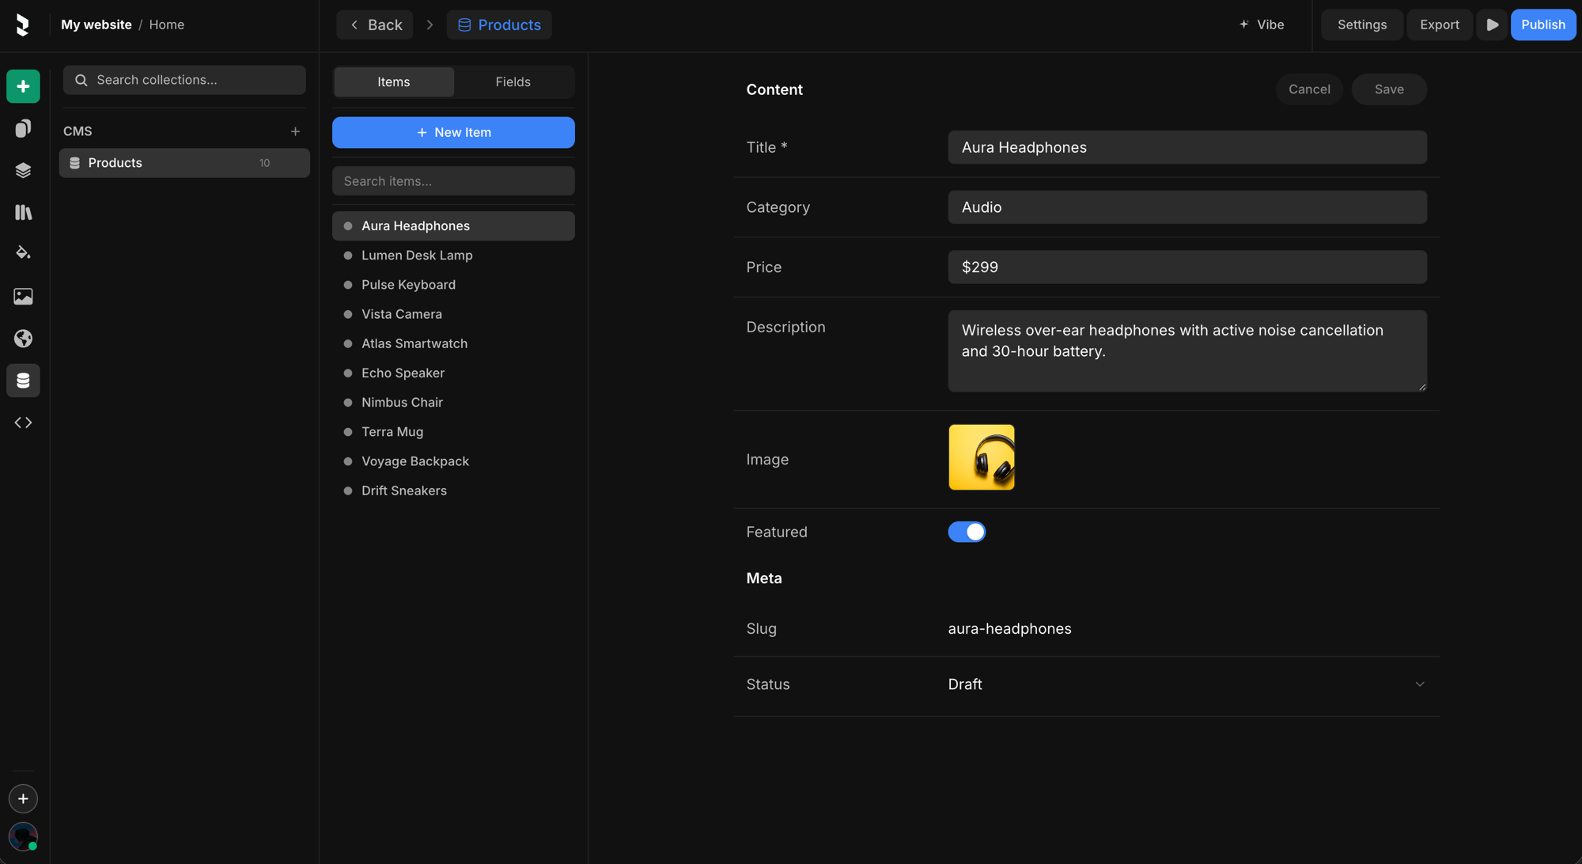Click the forward chevron next to Back
The width and height of the screenshot is (1582, 864).
[x=430, y=25]
